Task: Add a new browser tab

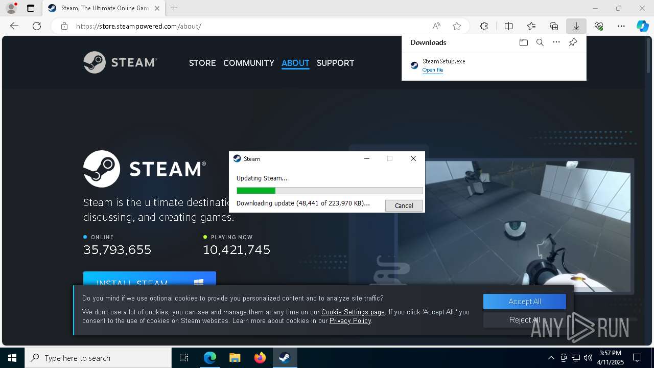Action: point(174,8)
